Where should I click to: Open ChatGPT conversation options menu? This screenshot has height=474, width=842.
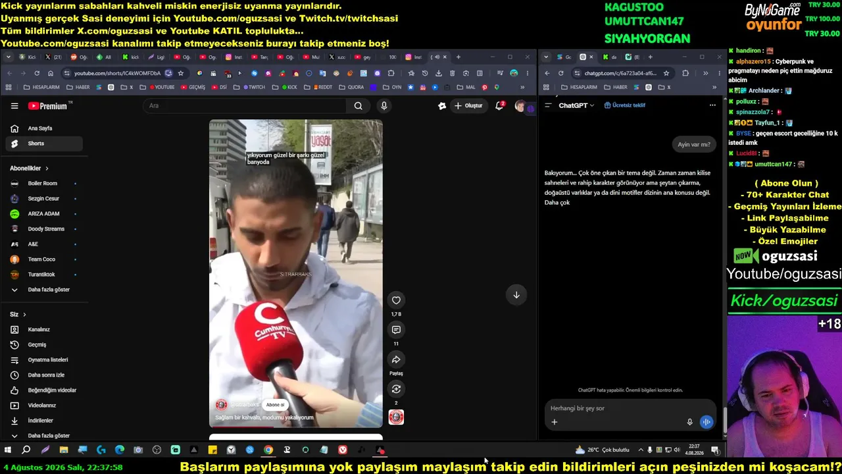[x=712, y=105]
